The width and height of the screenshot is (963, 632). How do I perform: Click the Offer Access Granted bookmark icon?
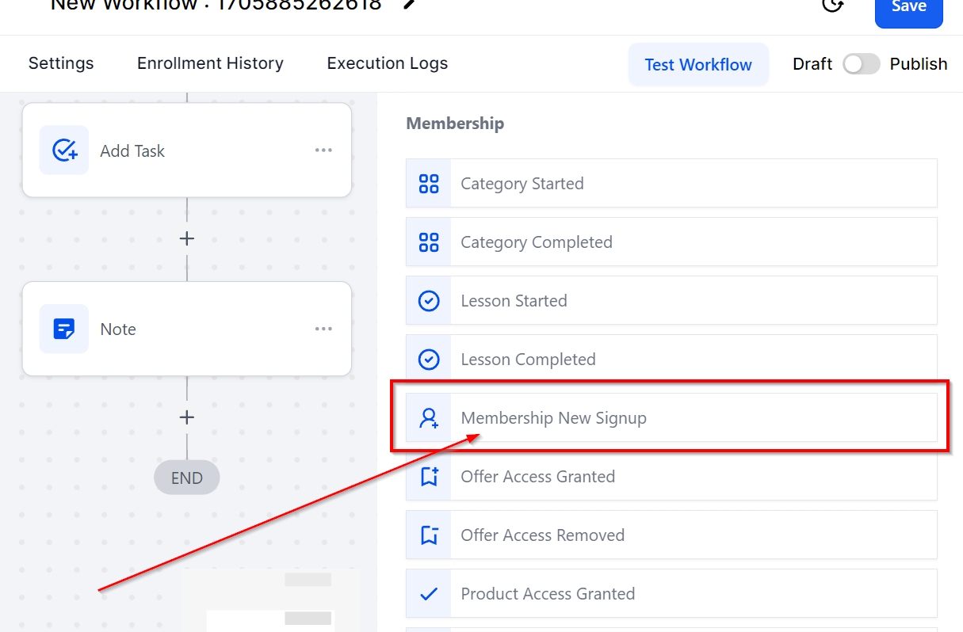(429, 477)
